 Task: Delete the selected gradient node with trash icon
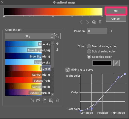pyautogui.click(x=100, y=22)
